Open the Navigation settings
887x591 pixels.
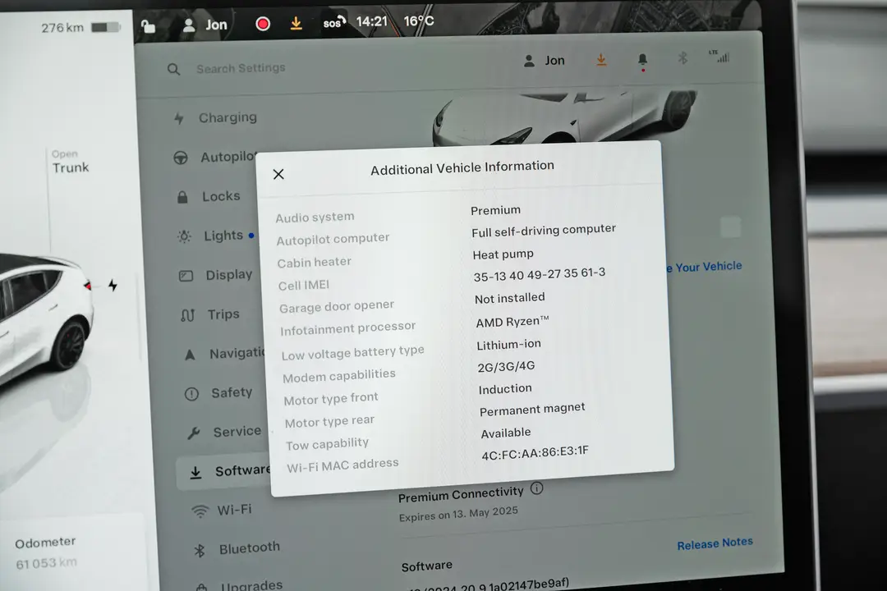(237, 354)
